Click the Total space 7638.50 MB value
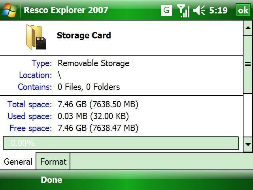This screenshot has width=253, height=190. tap(98, 104)
